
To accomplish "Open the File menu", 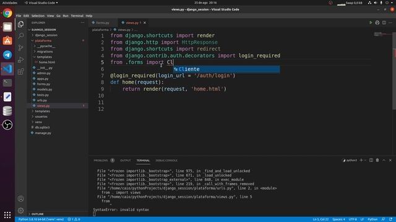I will [x=19, y=16].
